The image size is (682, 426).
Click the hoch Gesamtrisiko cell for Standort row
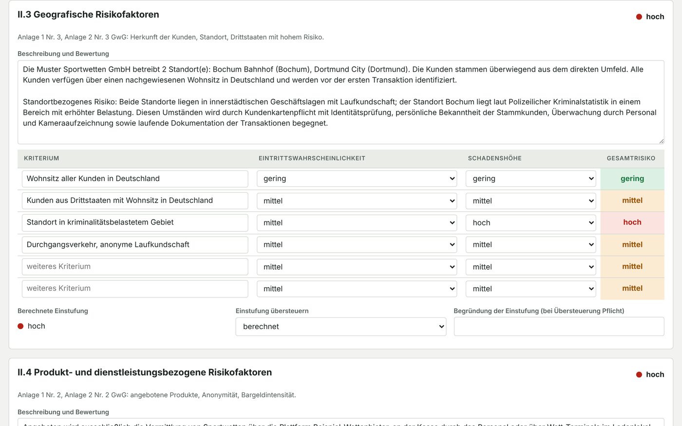coord(632,222)
